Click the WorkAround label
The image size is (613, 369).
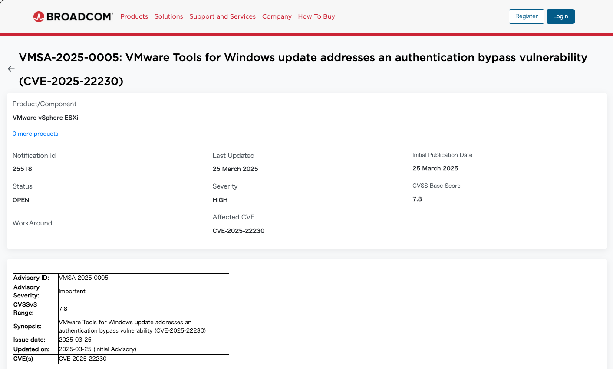pyautogui.click(x=32, y=223)
